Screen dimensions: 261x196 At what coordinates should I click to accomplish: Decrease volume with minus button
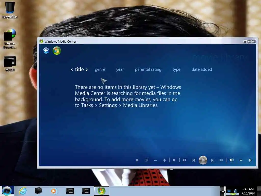pyautogui.click(x=241, y=160)
